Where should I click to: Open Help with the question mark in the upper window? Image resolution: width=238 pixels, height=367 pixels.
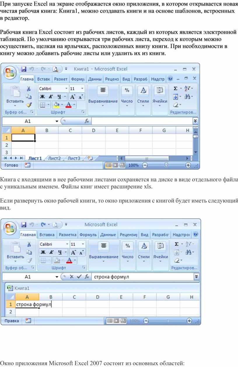tap(170, 79)
